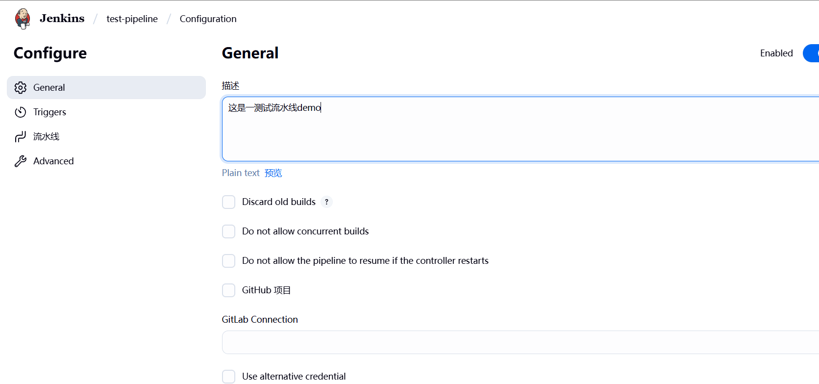Click inside the 描述 description text area
819x384 pixels.
pyautogui.click(x=520, y=129)
